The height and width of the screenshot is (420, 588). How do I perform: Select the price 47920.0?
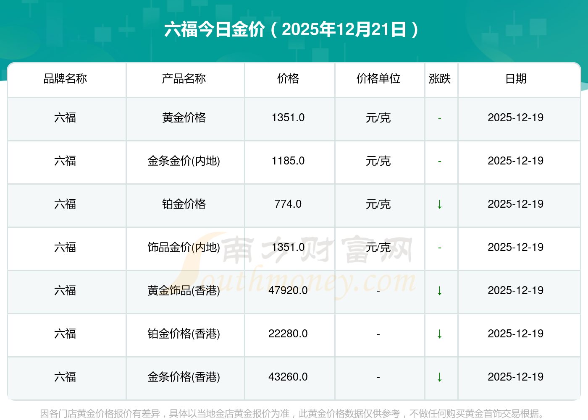(x=288, y=291)
